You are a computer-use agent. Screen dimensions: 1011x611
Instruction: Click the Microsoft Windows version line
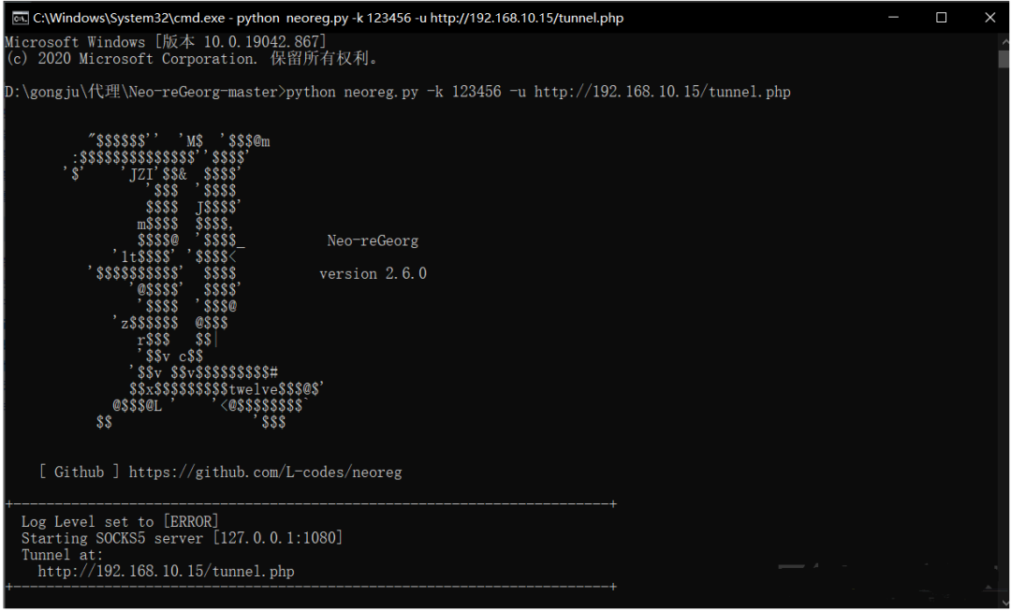point(166,42)
